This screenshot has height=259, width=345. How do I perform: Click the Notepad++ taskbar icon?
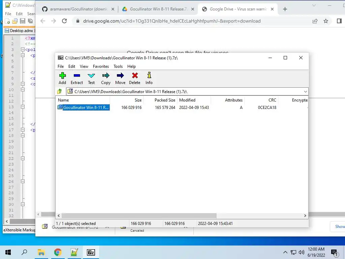tap(74, 252)
